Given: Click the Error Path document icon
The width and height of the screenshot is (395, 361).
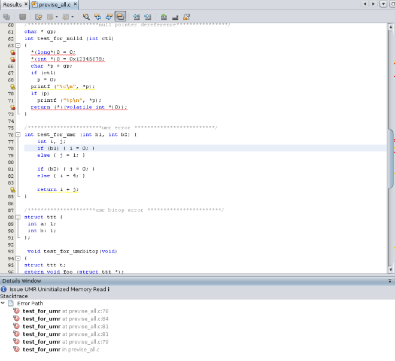Looking at the screenshot, I should pyautogui.click(x=11, y=303).
